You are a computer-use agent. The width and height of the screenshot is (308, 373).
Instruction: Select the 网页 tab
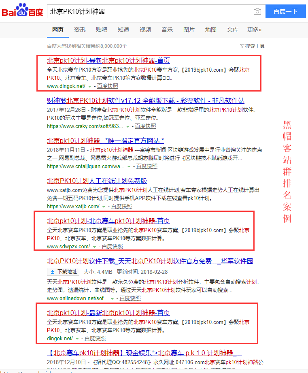coord(58,30)
